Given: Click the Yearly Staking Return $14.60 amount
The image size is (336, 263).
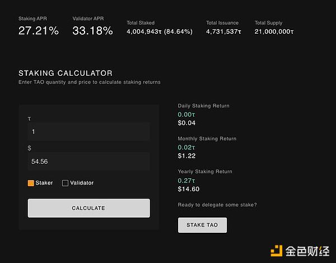Looking at the screenshot, I should [x=189, y=189].
